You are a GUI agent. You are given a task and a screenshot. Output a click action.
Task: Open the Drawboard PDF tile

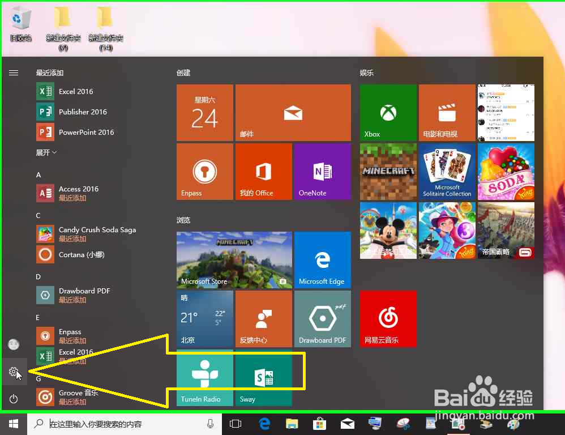(x=323, y=319)
